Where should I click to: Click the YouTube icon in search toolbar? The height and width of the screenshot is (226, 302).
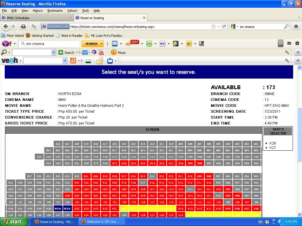coord(101,52)
